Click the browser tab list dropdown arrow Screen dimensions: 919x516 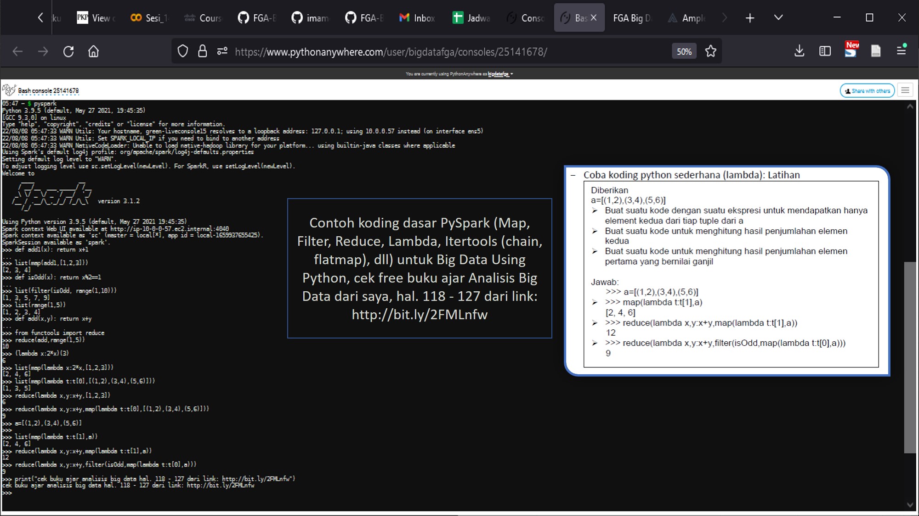pos(777,17)
